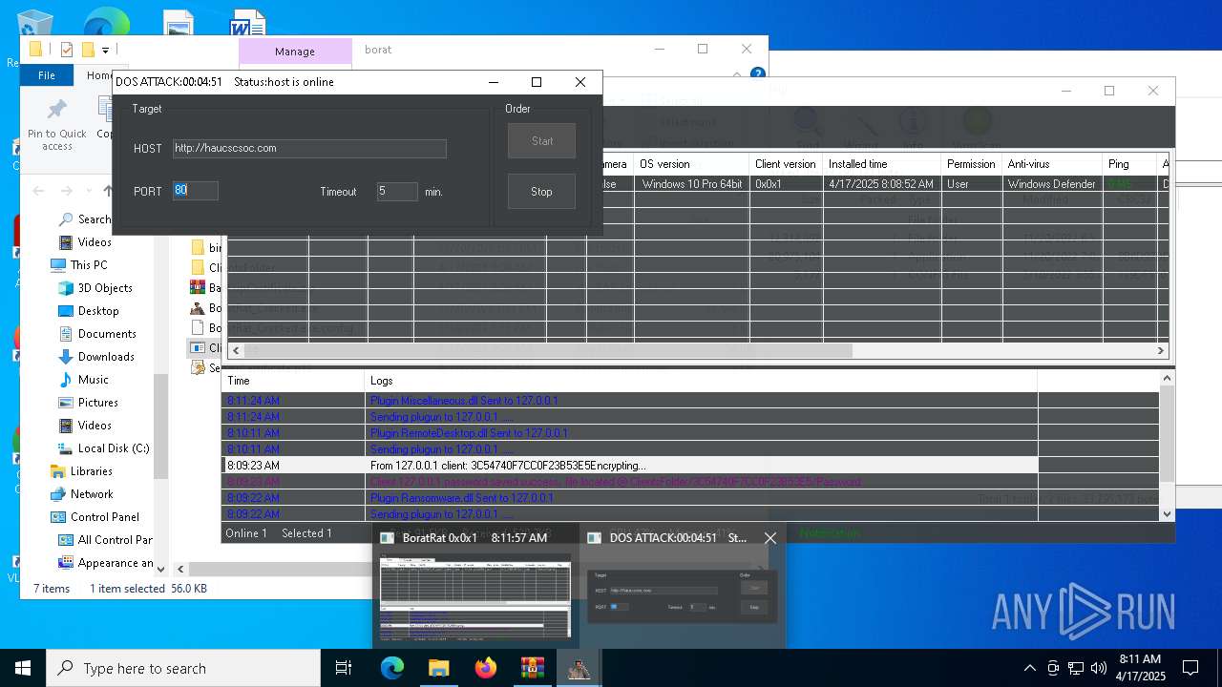1222x687 pixels.
Task: Open the File tab in Explorer
Action: click(47, 75)
